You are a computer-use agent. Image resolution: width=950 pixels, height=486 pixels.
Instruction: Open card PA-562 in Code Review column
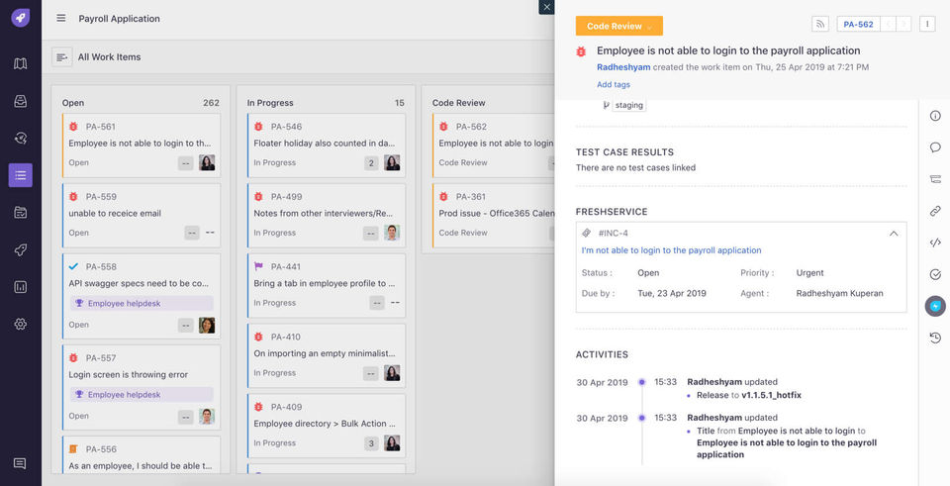click(493, 145)
